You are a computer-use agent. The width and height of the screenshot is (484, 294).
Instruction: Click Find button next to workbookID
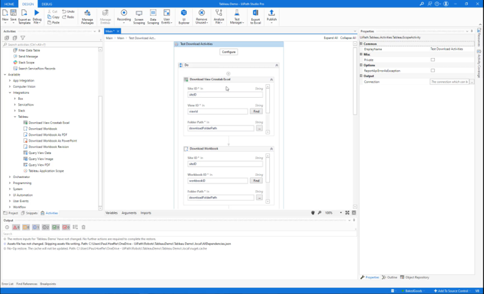[257, 181]
